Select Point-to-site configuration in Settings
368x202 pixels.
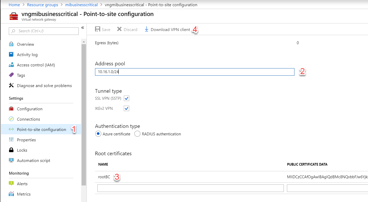(x=41, y=129)
